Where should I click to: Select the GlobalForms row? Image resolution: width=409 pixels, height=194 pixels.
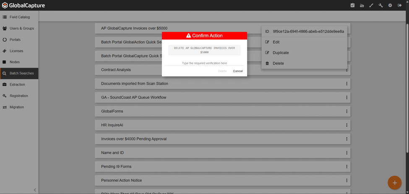[222, 111]
